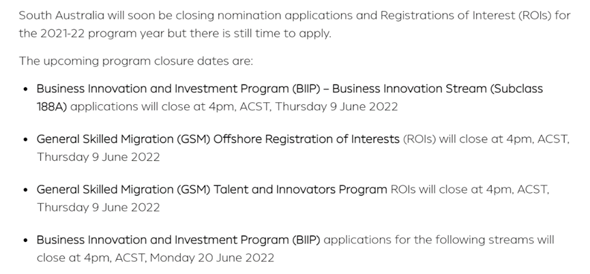Click "applications for the following streams will" text
590x274 pixels.
(439, 240)
